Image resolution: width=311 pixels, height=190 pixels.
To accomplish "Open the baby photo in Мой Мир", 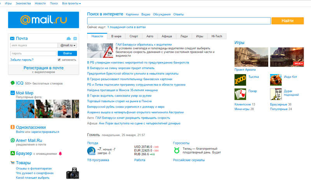I will tap(63, 109).
